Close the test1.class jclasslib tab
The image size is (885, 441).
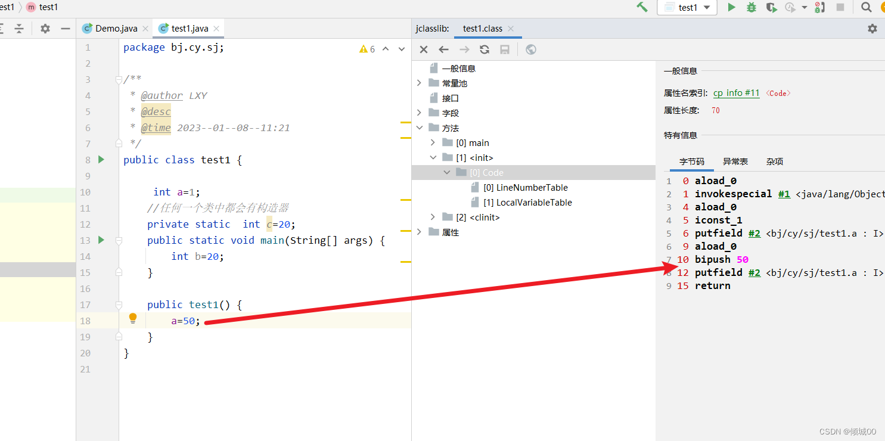511,29
